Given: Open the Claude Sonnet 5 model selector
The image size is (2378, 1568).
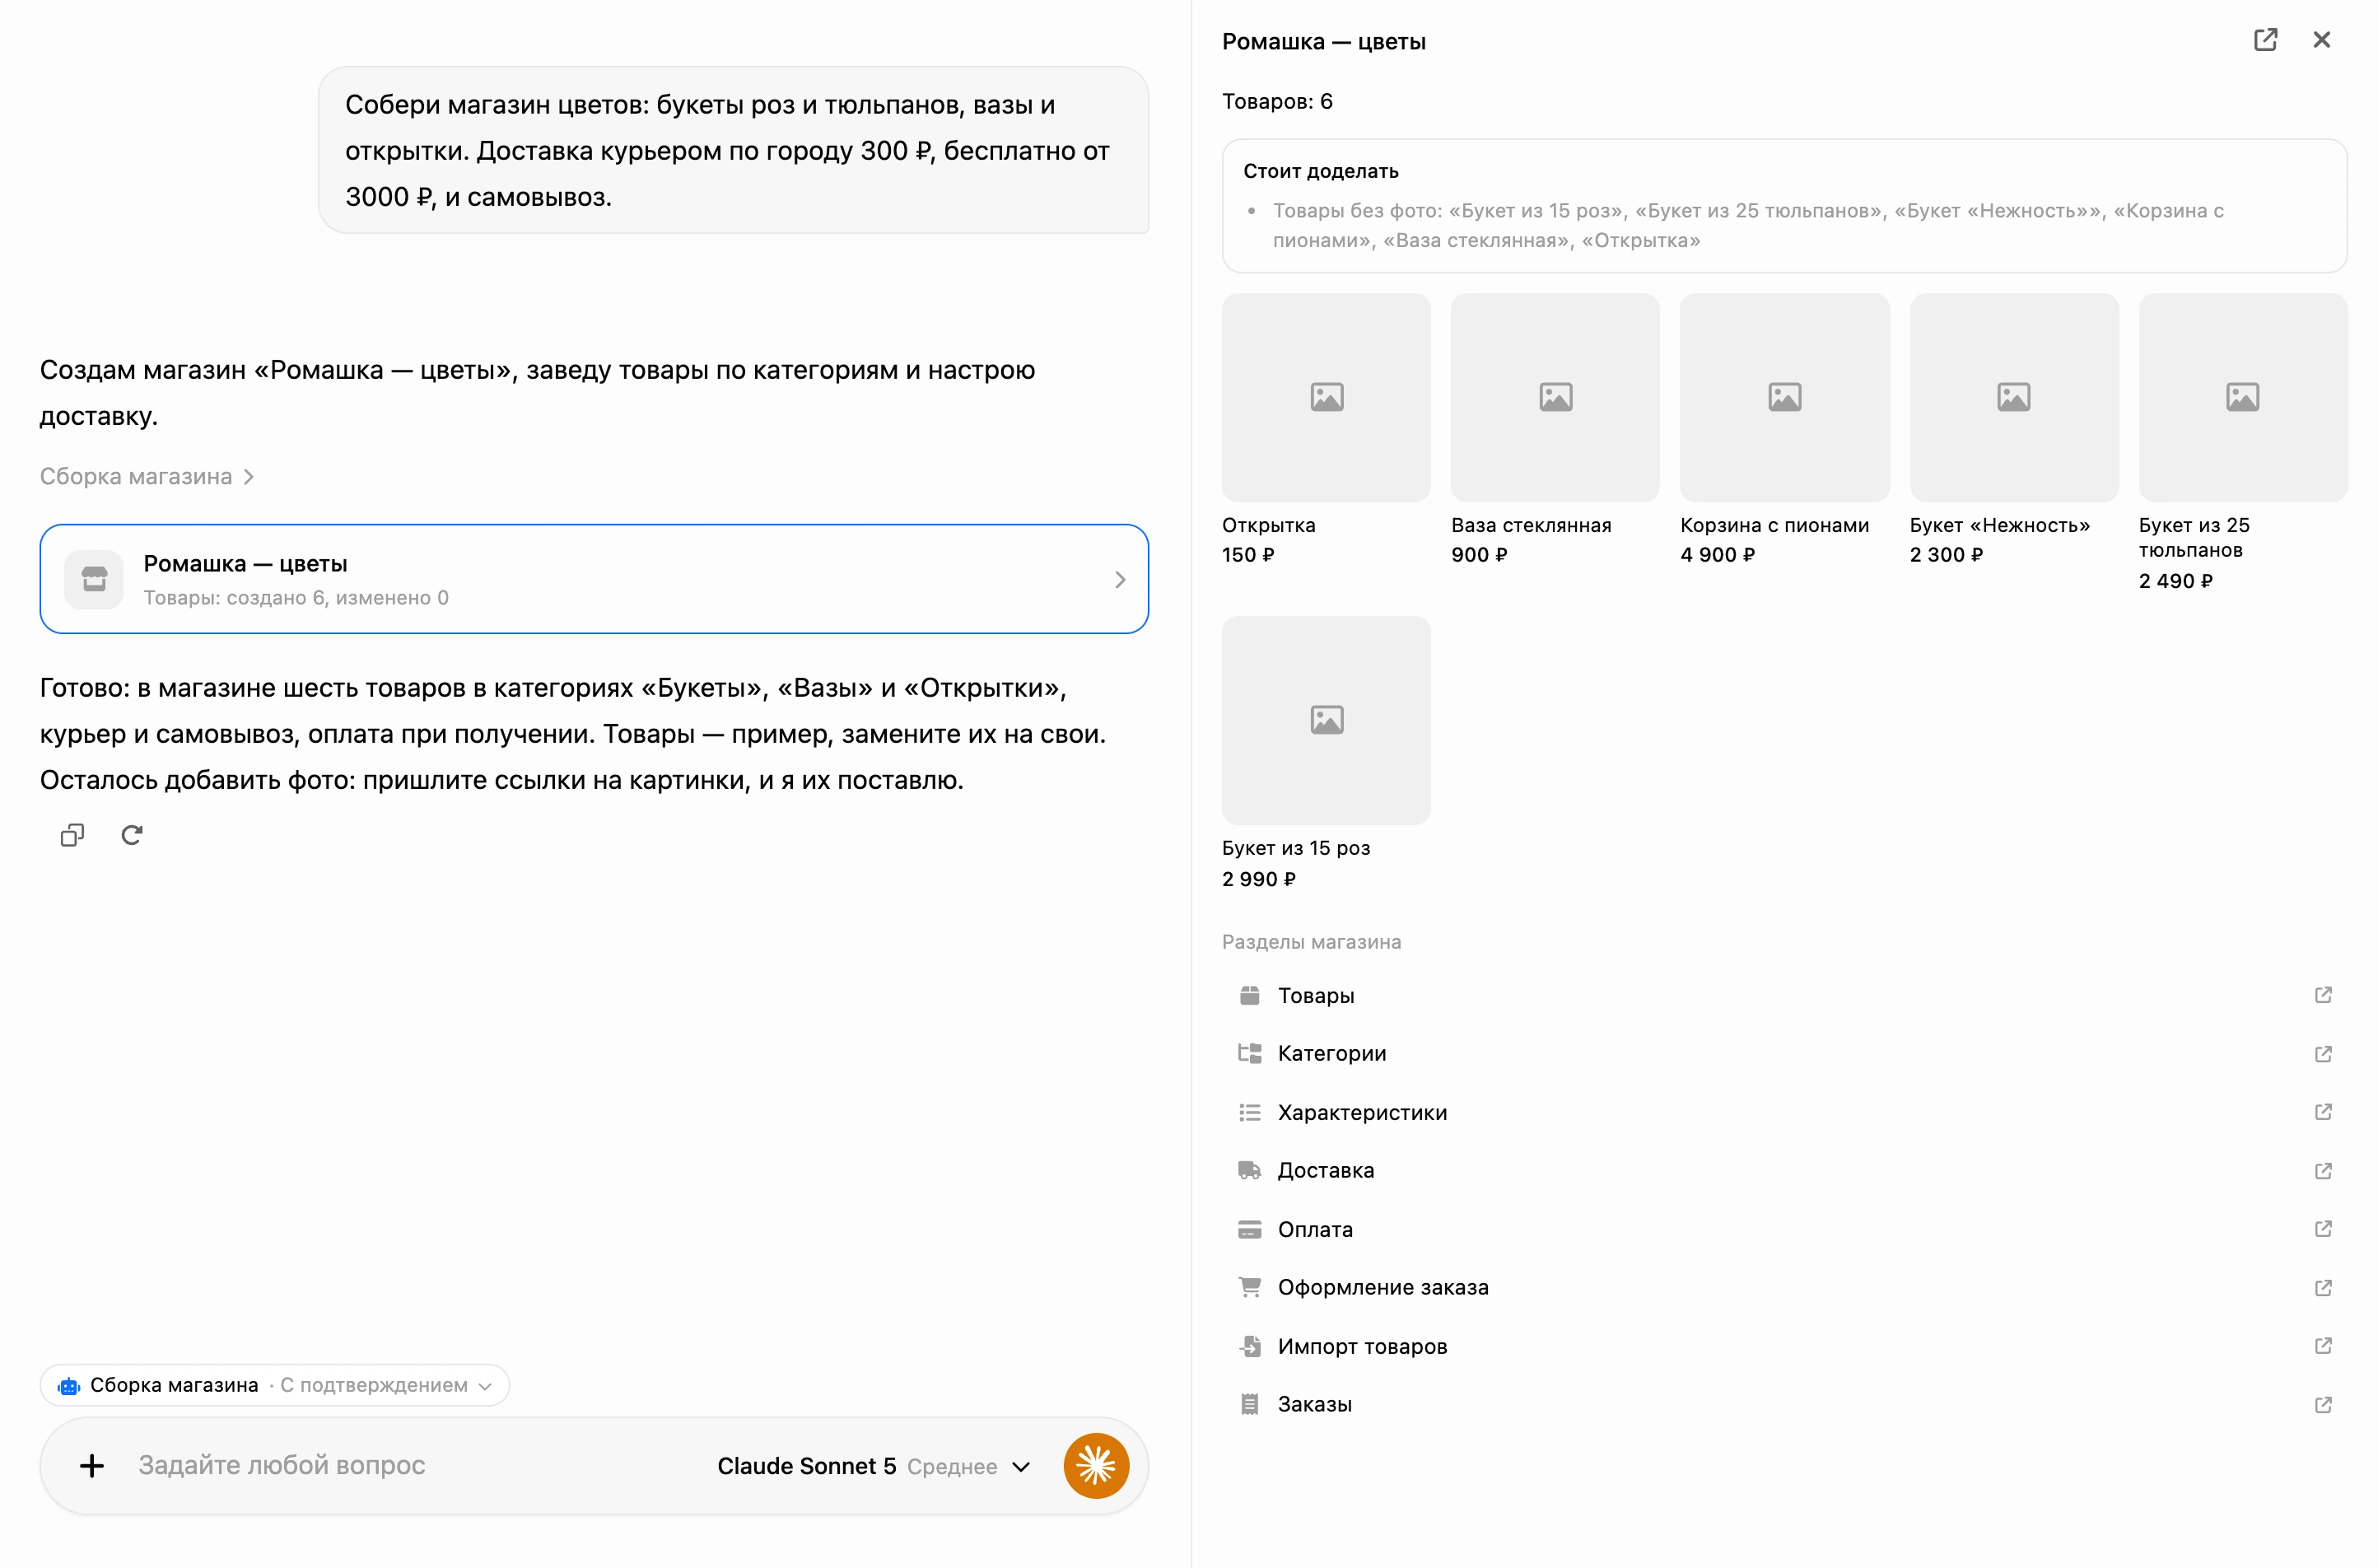Looking at the screenshot, I should (x=873, y=1466).
